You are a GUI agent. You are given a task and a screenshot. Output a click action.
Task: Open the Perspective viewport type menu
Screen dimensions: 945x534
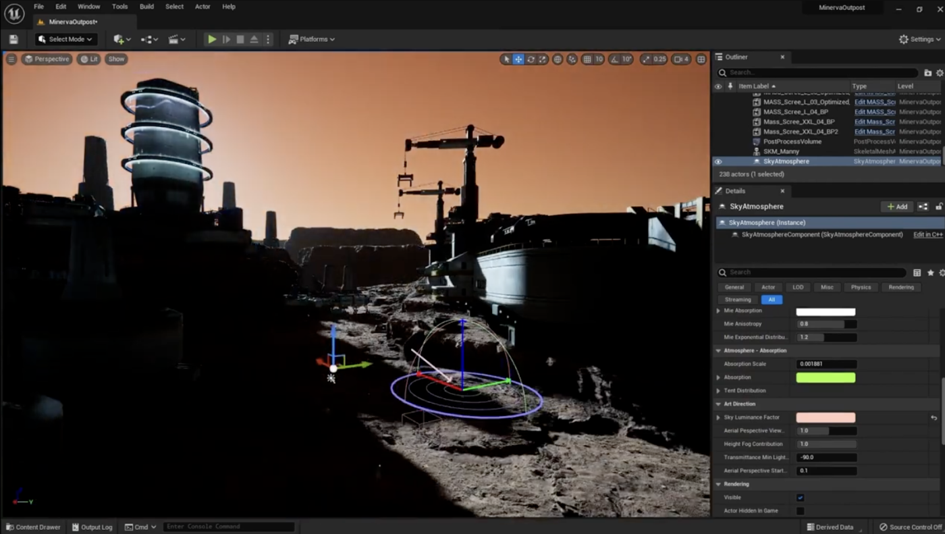pos(47,59)
